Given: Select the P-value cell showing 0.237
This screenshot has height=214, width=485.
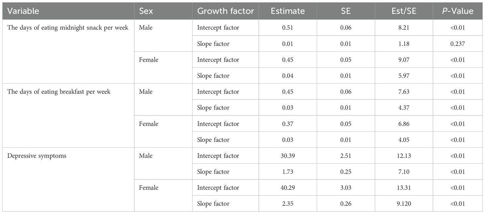Looking at the screenshot, I should click(x=458, y=44).
